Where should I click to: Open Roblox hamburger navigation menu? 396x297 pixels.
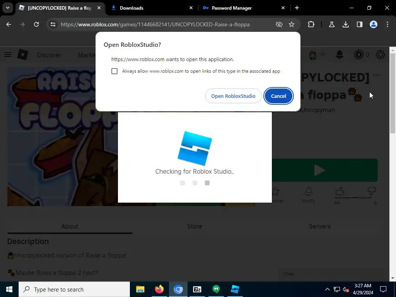tap(8, 55)
